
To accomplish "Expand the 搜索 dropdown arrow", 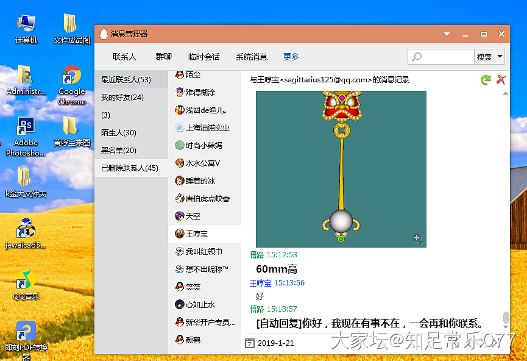I will (x=500, y=57).
